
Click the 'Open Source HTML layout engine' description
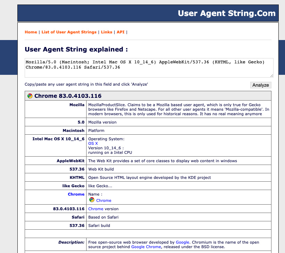point(149,177)
